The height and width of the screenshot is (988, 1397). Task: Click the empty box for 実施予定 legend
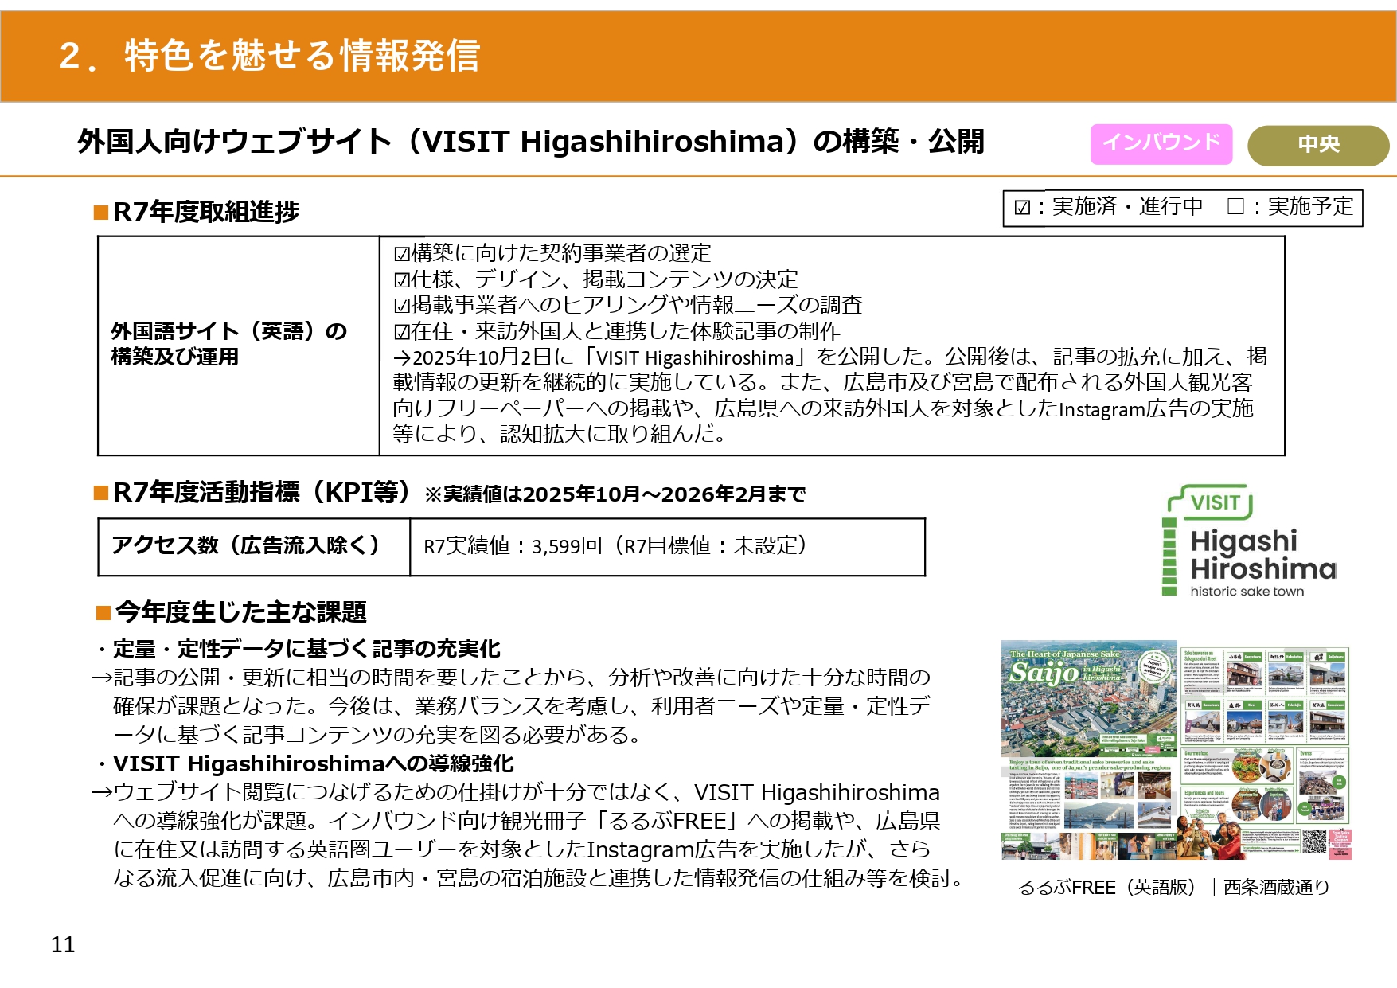[x=1235, y=207]
